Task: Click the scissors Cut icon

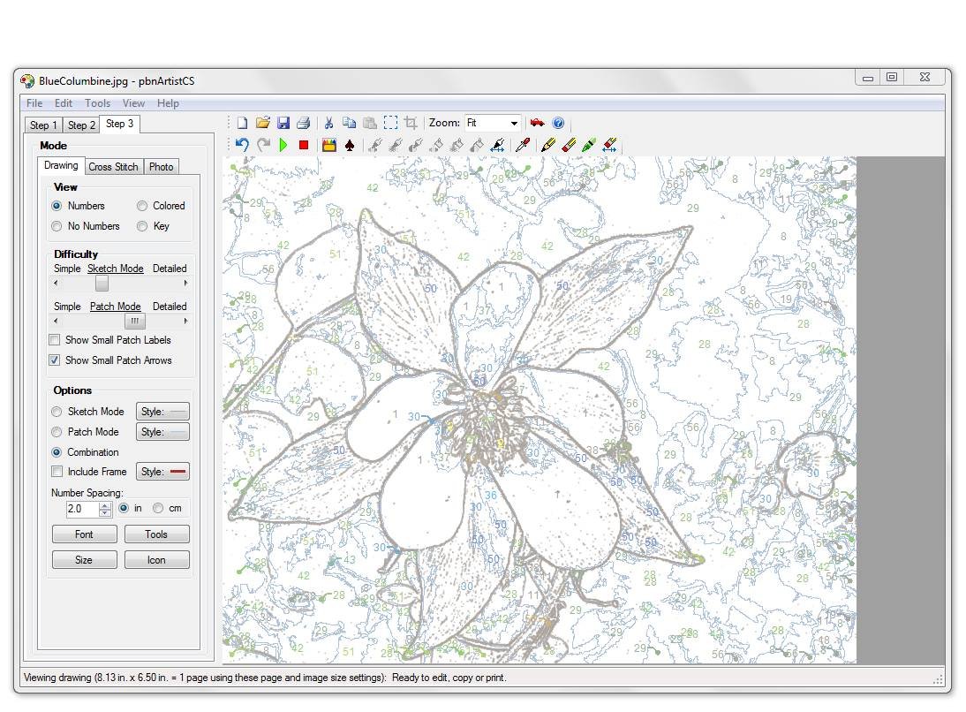Action: click(328, 123)
